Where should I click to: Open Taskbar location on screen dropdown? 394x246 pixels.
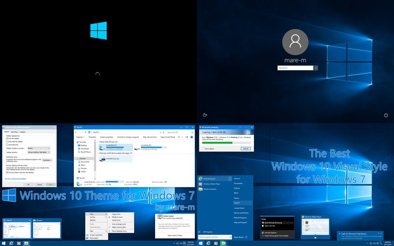pos(39,148)
